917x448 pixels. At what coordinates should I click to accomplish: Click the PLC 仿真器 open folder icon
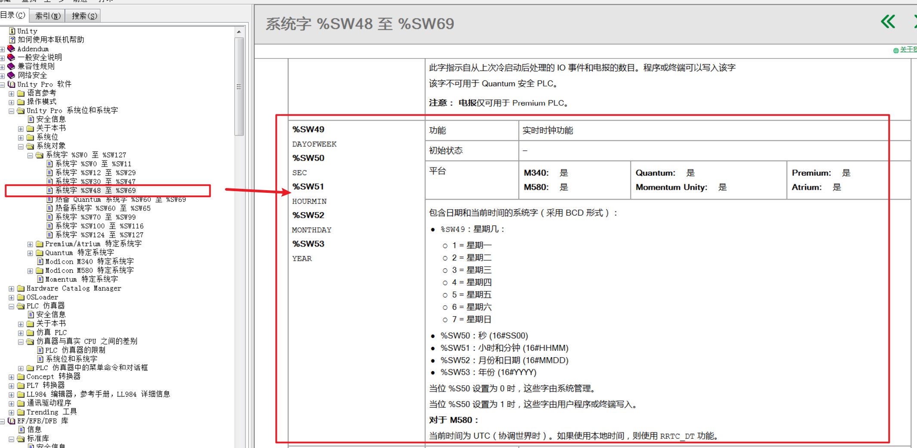coord(21,306)
